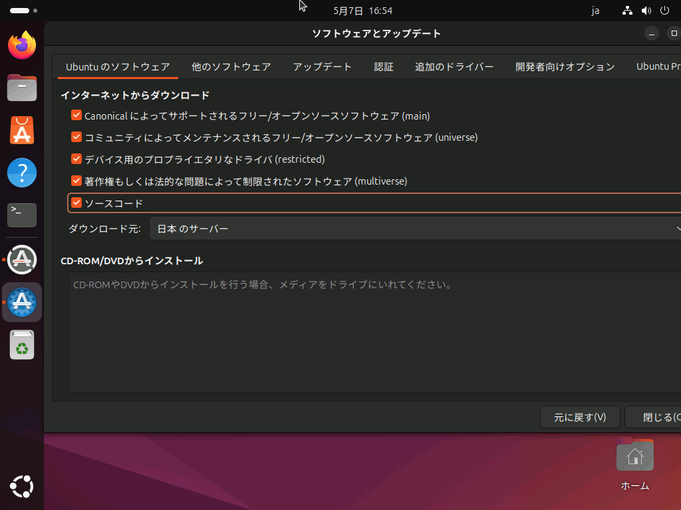Open the 追加のドライバー tab
681x510 pixels.
click(x=454, y=67)
